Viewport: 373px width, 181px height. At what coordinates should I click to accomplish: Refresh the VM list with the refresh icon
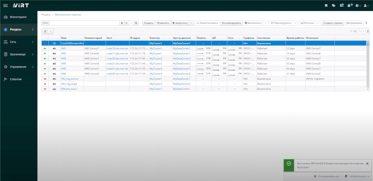click(45, 31)
